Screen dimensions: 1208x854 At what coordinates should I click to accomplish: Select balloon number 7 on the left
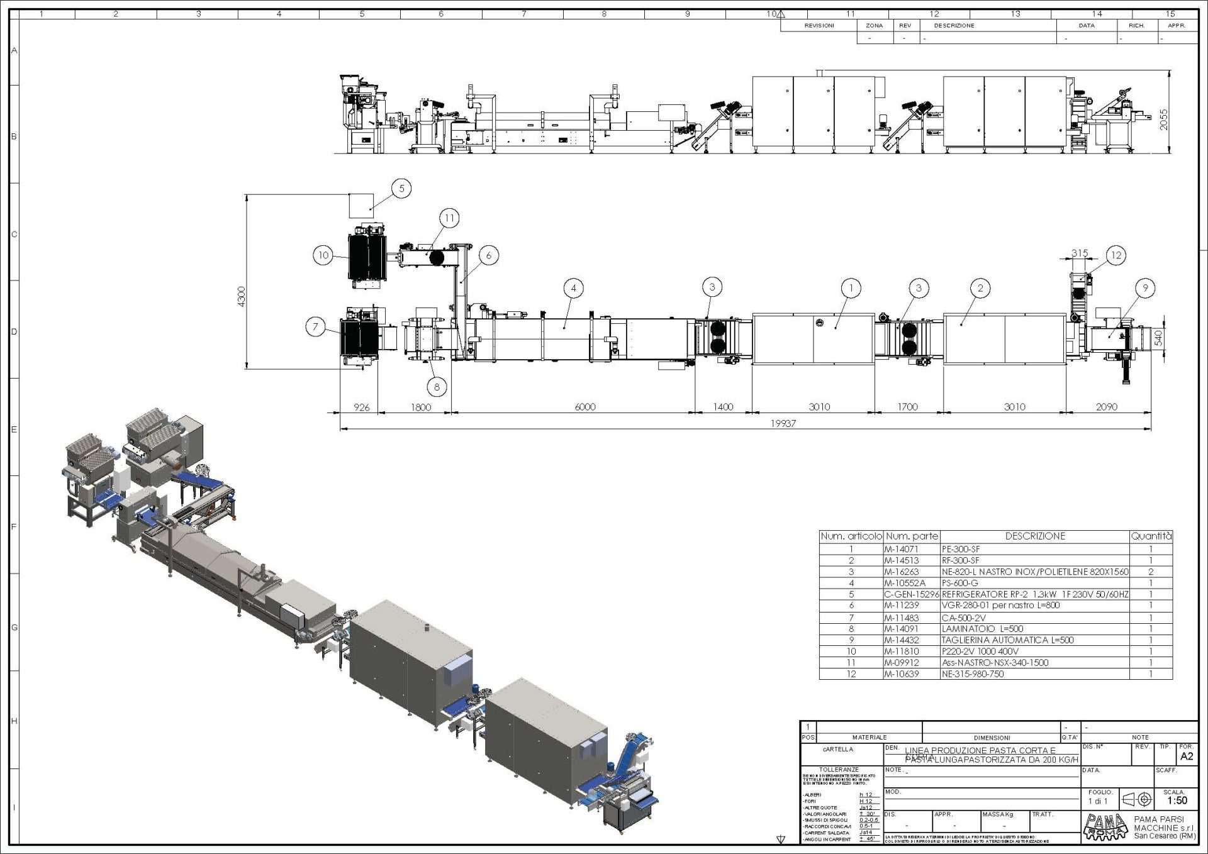316,326
